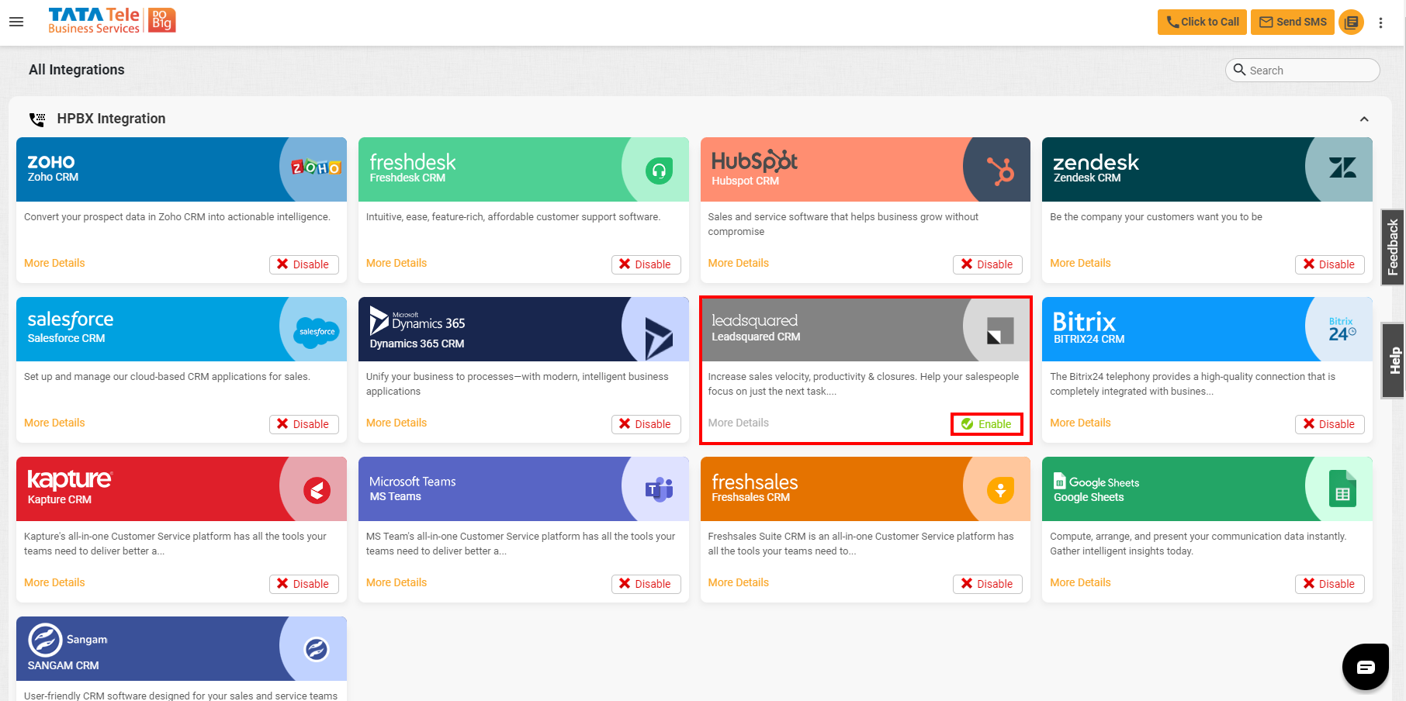Click the HPBX Integration phone icon
Screen dimensions: 1406x701
point(37,119)
